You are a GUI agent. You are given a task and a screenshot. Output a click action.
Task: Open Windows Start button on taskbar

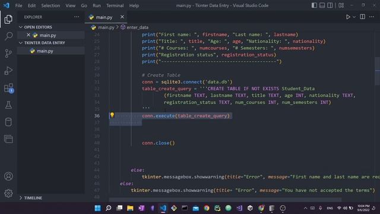[x=97, y=208]
